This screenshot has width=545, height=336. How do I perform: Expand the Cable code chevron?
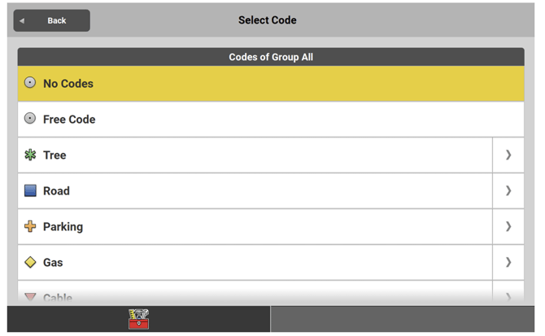(508, 298)
